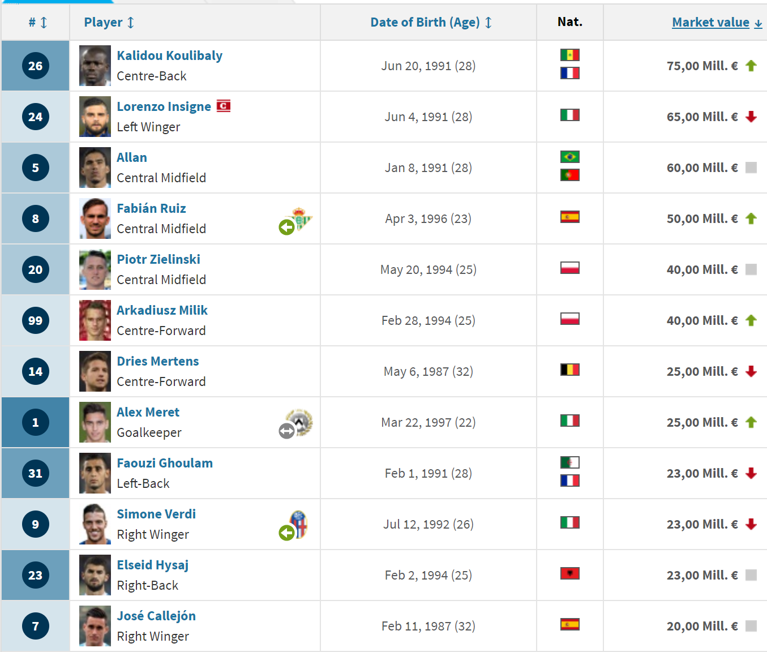Click the Belgium flag for Dries Mertens
Screen dimensions: 767x652
569,370
